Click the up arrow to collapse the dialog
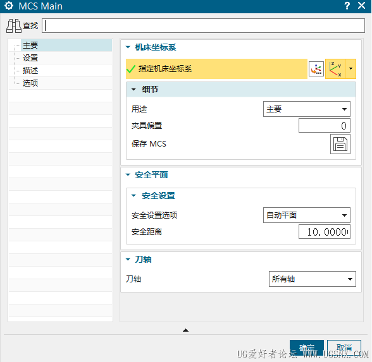The width and height of the screenshot is (372, 362). tap(186, 330)
